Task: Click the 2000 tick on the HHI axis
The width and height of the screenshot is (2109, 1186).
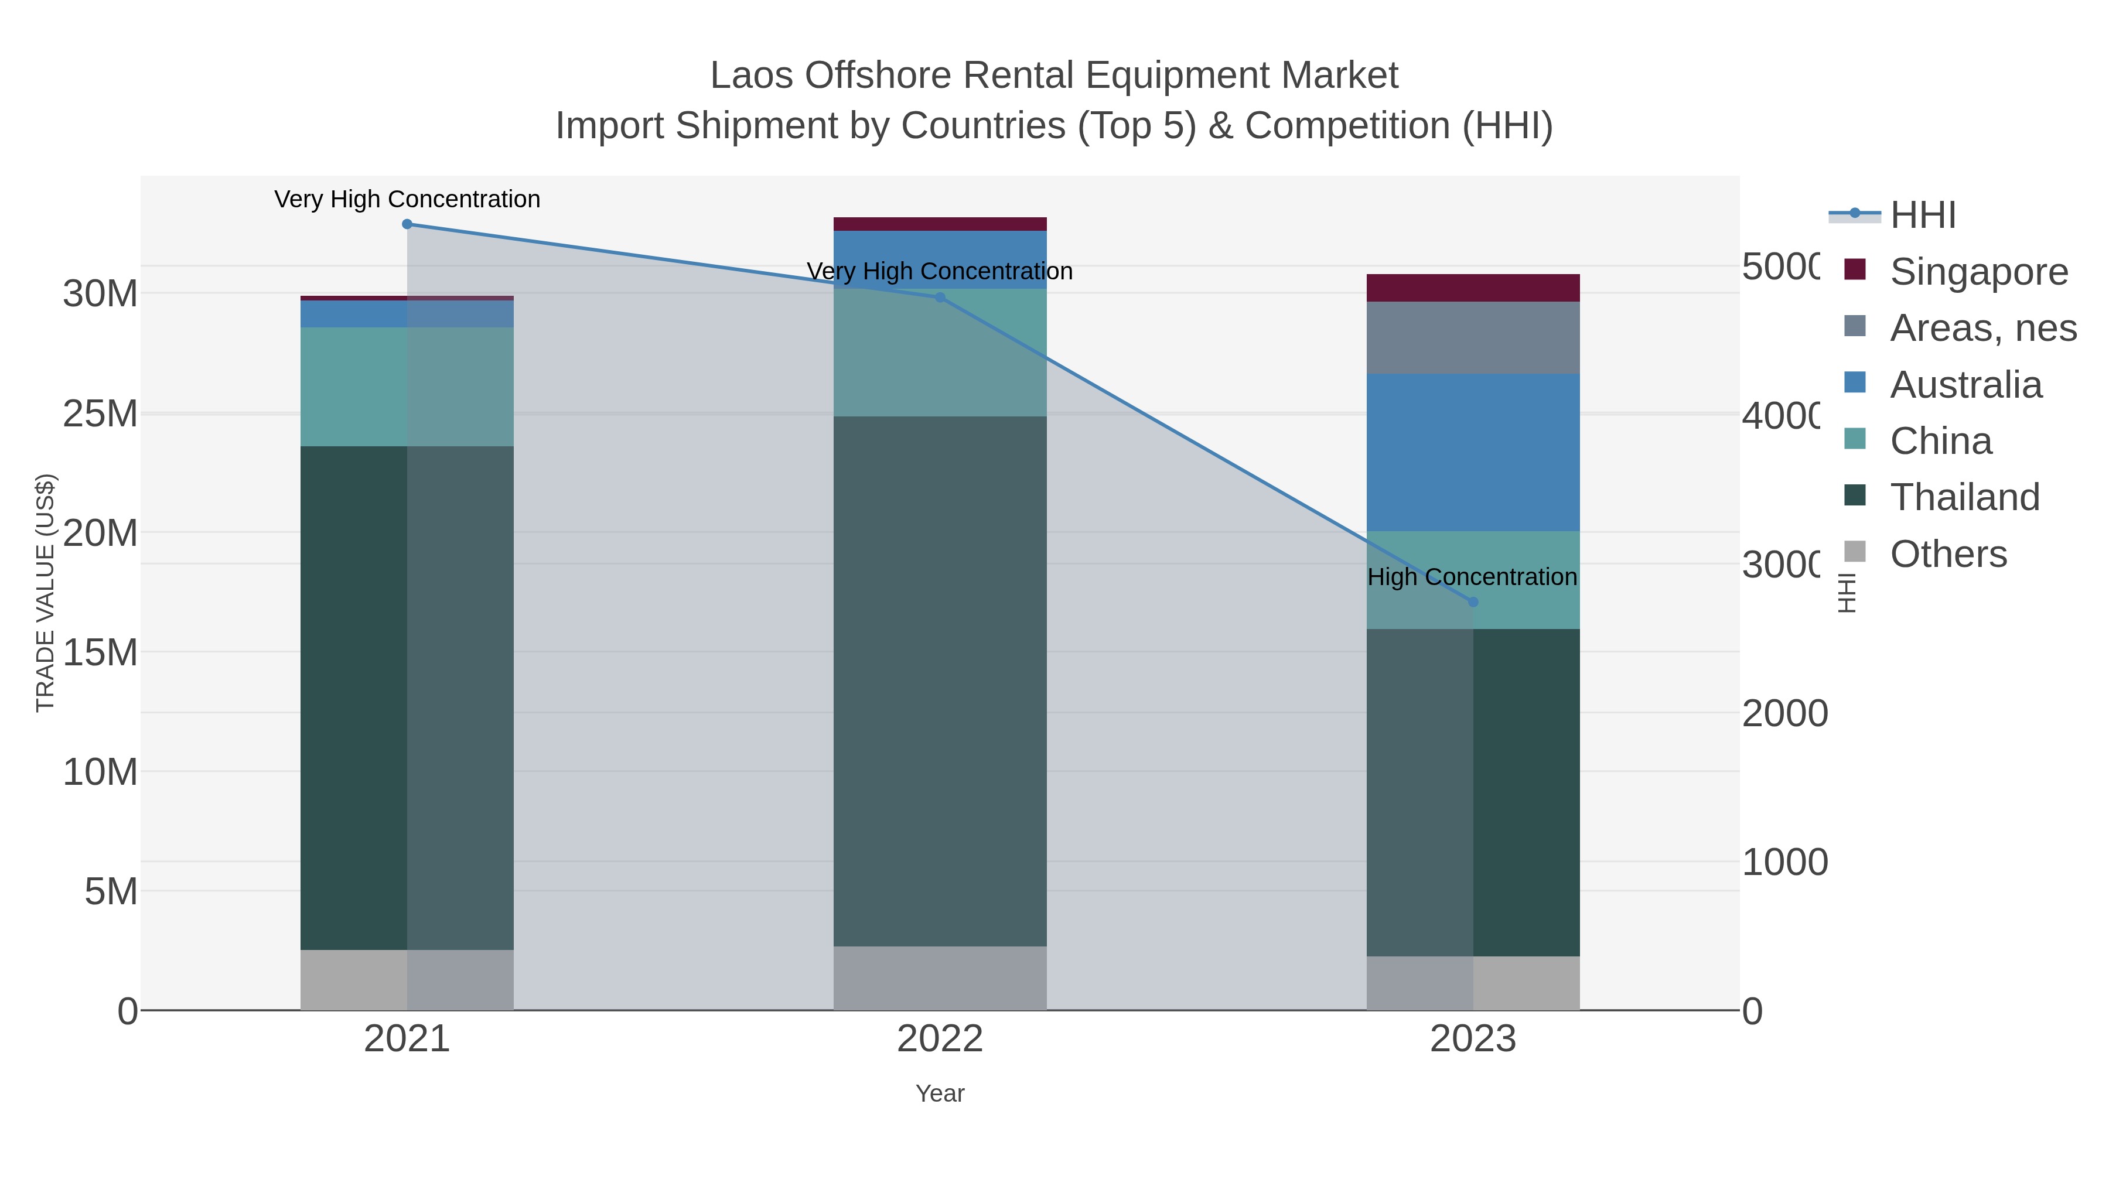Action: 1785,714
